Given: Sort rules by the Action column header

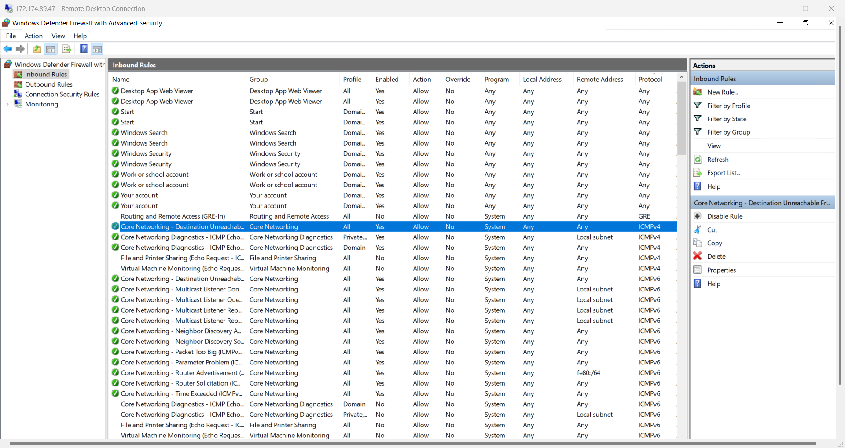Looking at the screenshot, I should click(426, 79).
